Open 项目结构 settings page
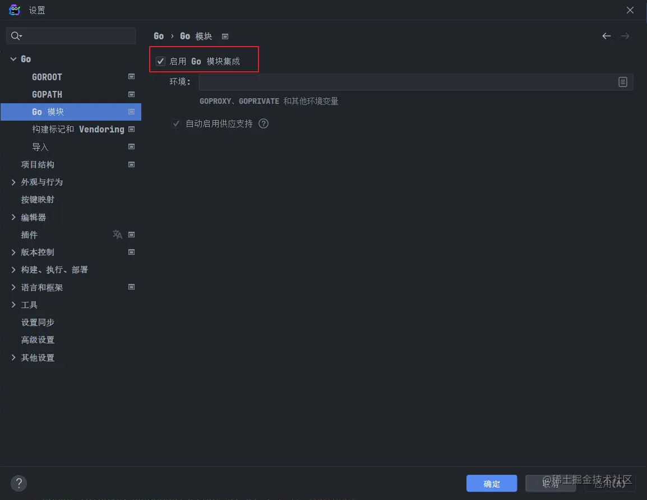The width and height of the screenshot is (647, 500). click(71, 164)
